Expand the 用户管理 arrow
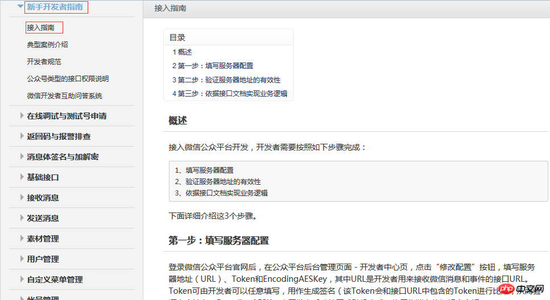 tap(22, 259)
